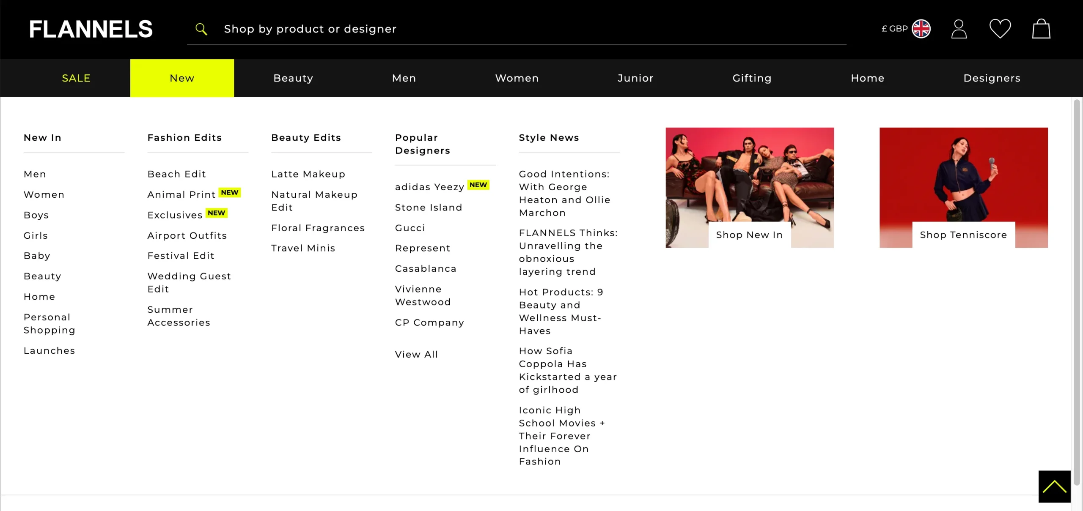The width and height of the screenshot is (1083, 511).
Task: Click View All designers
Action: pos(416,355)
